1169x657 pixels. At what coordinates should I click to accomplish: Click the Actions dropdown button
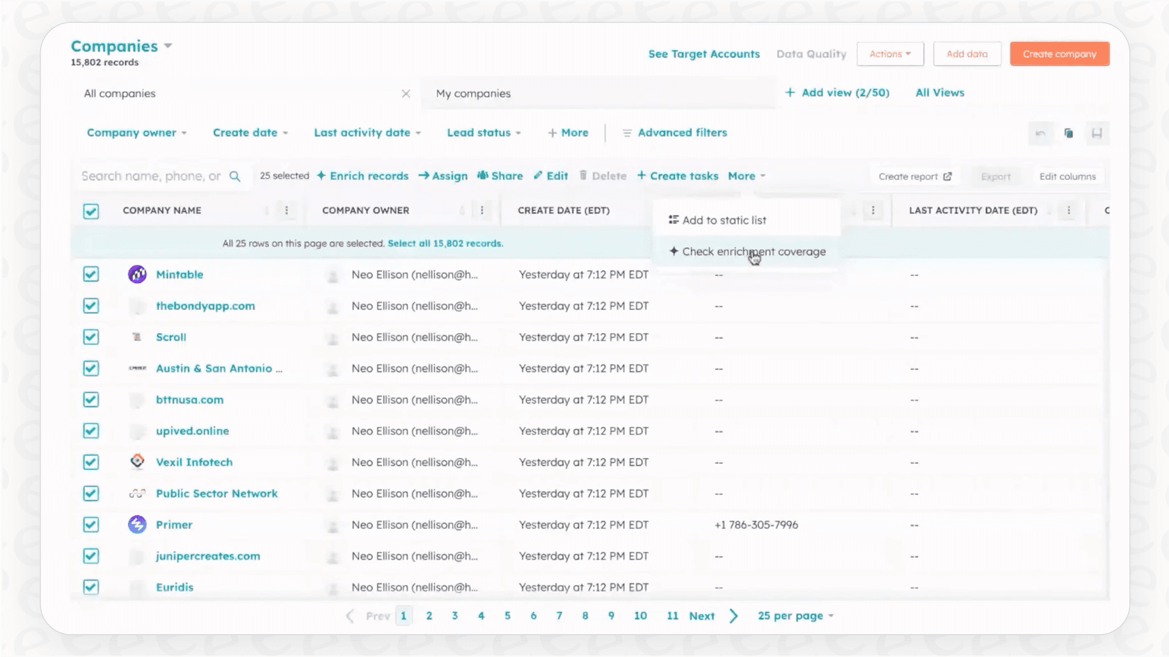pyautogui.click(x=890, y=54)
